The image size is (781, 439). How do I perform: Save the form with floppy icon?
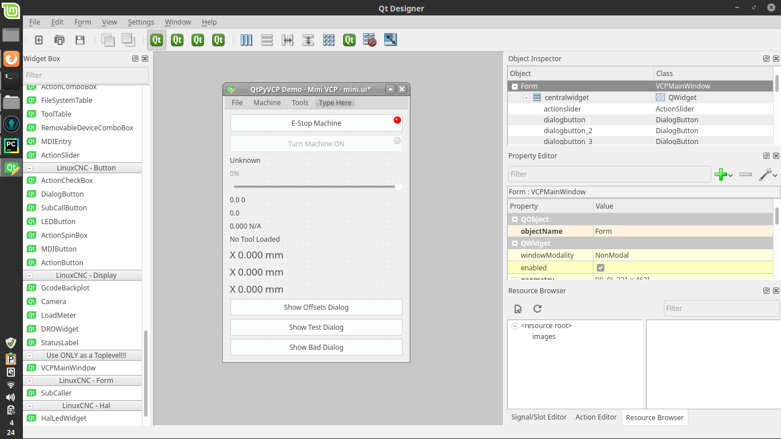[x=80, y=40]
